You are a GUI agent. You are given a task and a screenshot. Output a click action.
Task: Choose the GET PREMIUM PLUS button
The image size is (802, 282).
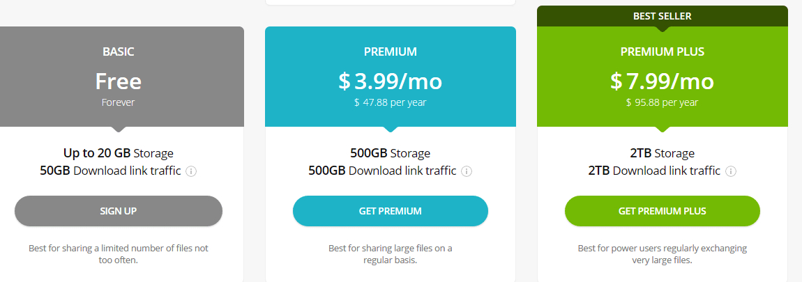pyautogui.click(x=662, y=211)
